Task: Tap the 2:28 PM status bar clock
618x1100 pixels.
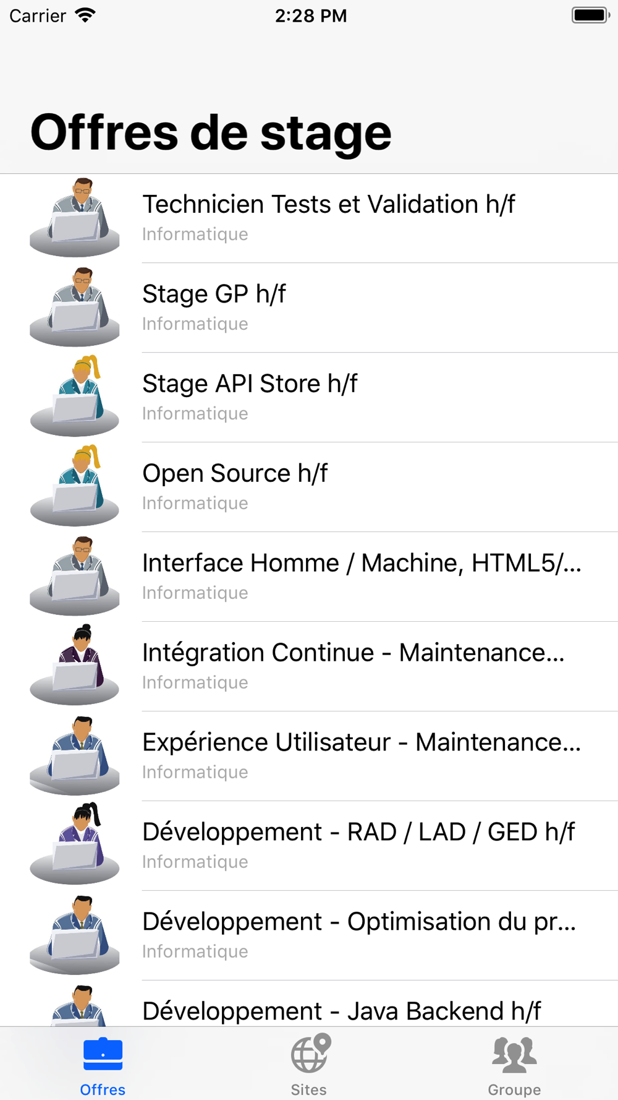Action: (311, 15)
